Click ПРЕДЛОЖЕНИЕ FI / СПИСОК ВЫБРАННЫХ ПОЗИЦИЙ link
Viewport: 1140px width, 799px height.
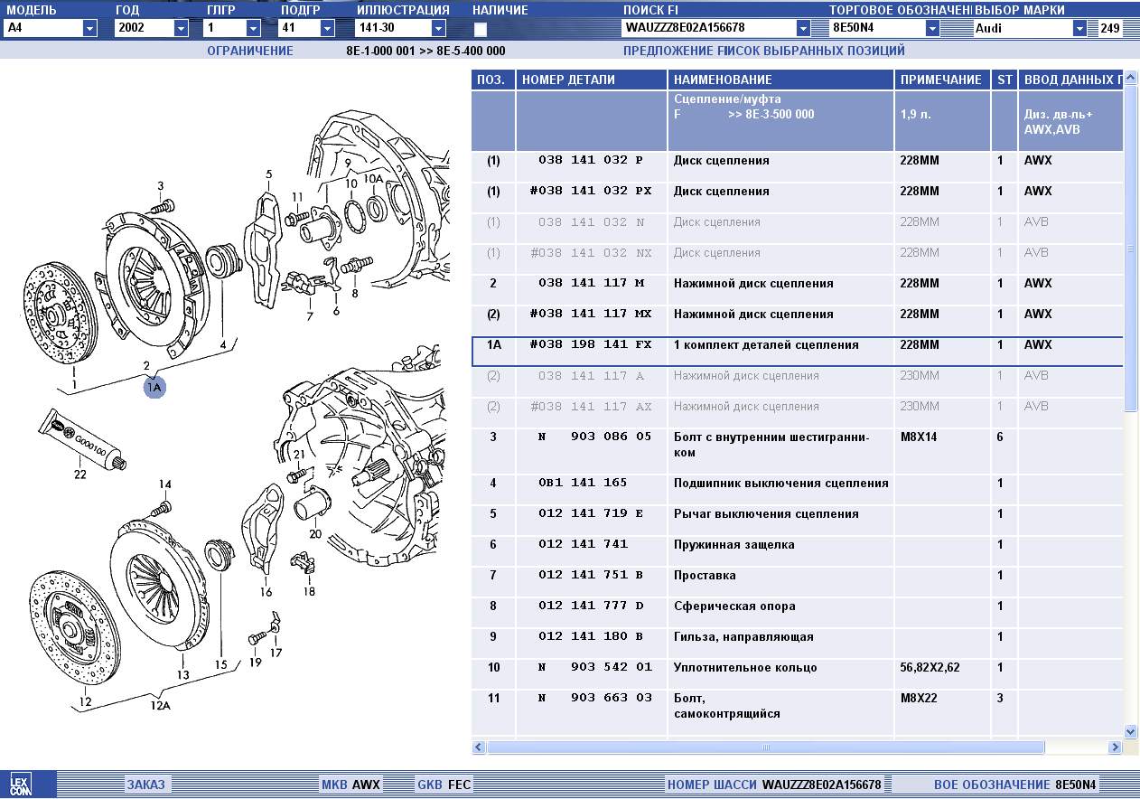click(x=764, y=51)
